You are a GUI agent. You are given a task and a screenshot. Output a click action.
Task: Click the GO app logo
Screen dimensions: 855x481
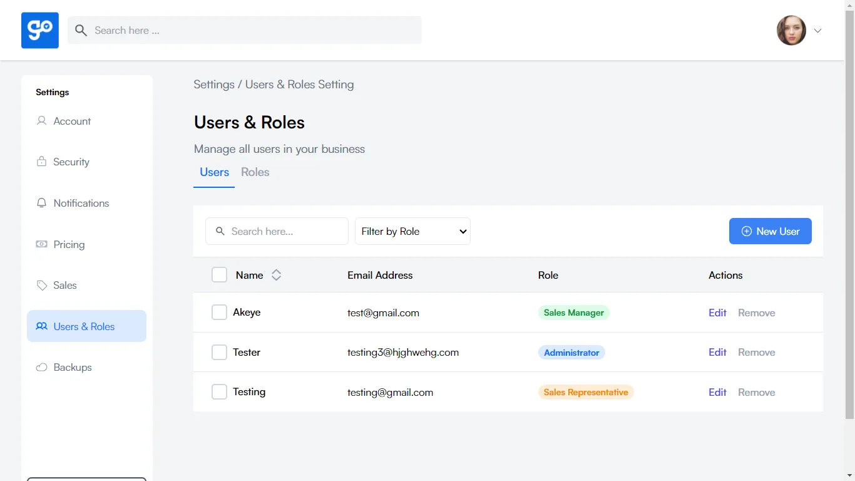click(x=39, y=30)
